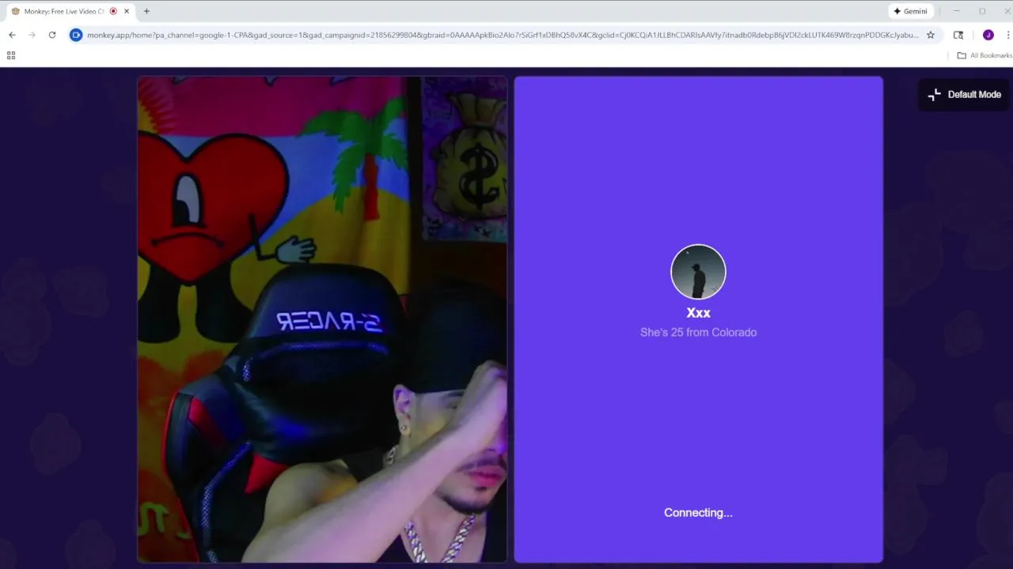Open the purple J profile avatar
1013x569 pixels.
tap(988, 35)
